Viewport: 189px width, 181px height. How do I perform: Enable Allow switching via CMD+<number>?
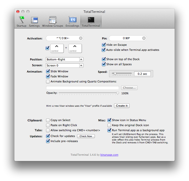(x=48, y=130)
